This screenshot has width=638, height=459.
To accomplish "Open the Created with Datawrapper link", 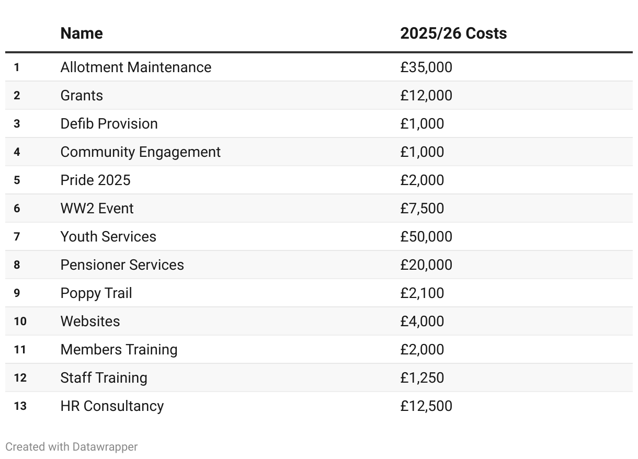I will 72,447.
